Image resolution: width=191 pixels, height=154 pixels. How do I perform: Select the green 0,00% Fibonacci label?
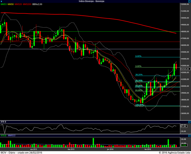tap(138, 66)
